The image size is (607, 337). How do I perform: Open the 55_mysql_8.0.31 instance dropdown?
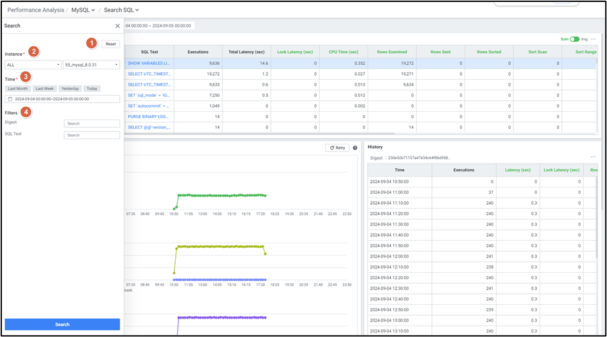[91, 65]
